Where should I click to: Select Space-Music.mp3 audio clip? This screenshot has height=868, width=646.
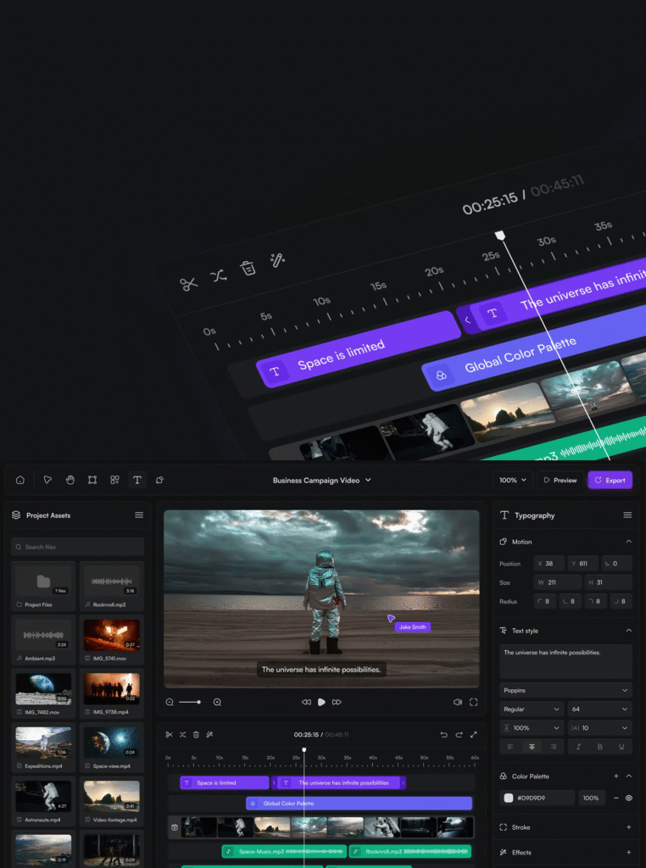click(x=284, y=851)
